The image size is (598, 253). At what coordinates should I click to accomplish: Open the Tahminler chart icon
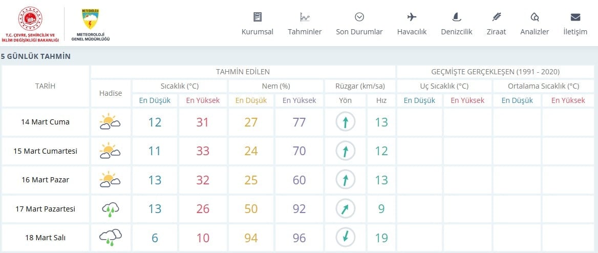pos(305,17)
